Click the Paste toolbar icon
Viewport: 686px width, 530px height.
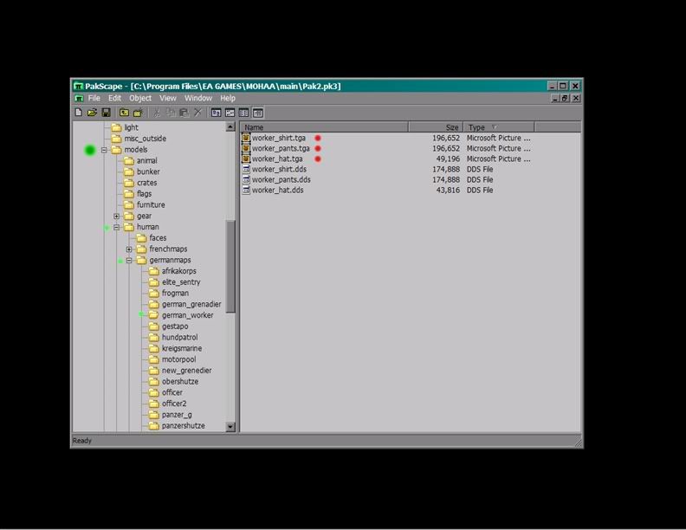click(x=184, y=113)
